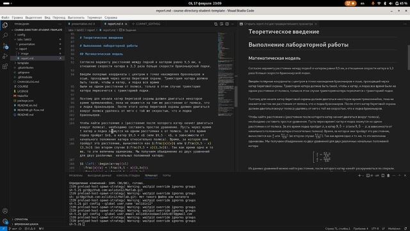Click the errors and warnings status item
The height and width of the screenshot is (231, 410).
(x=30, y=228)
